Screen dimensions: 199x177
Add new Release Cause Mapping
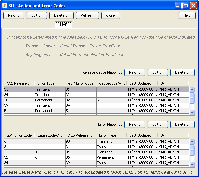[x=135, y=72]
